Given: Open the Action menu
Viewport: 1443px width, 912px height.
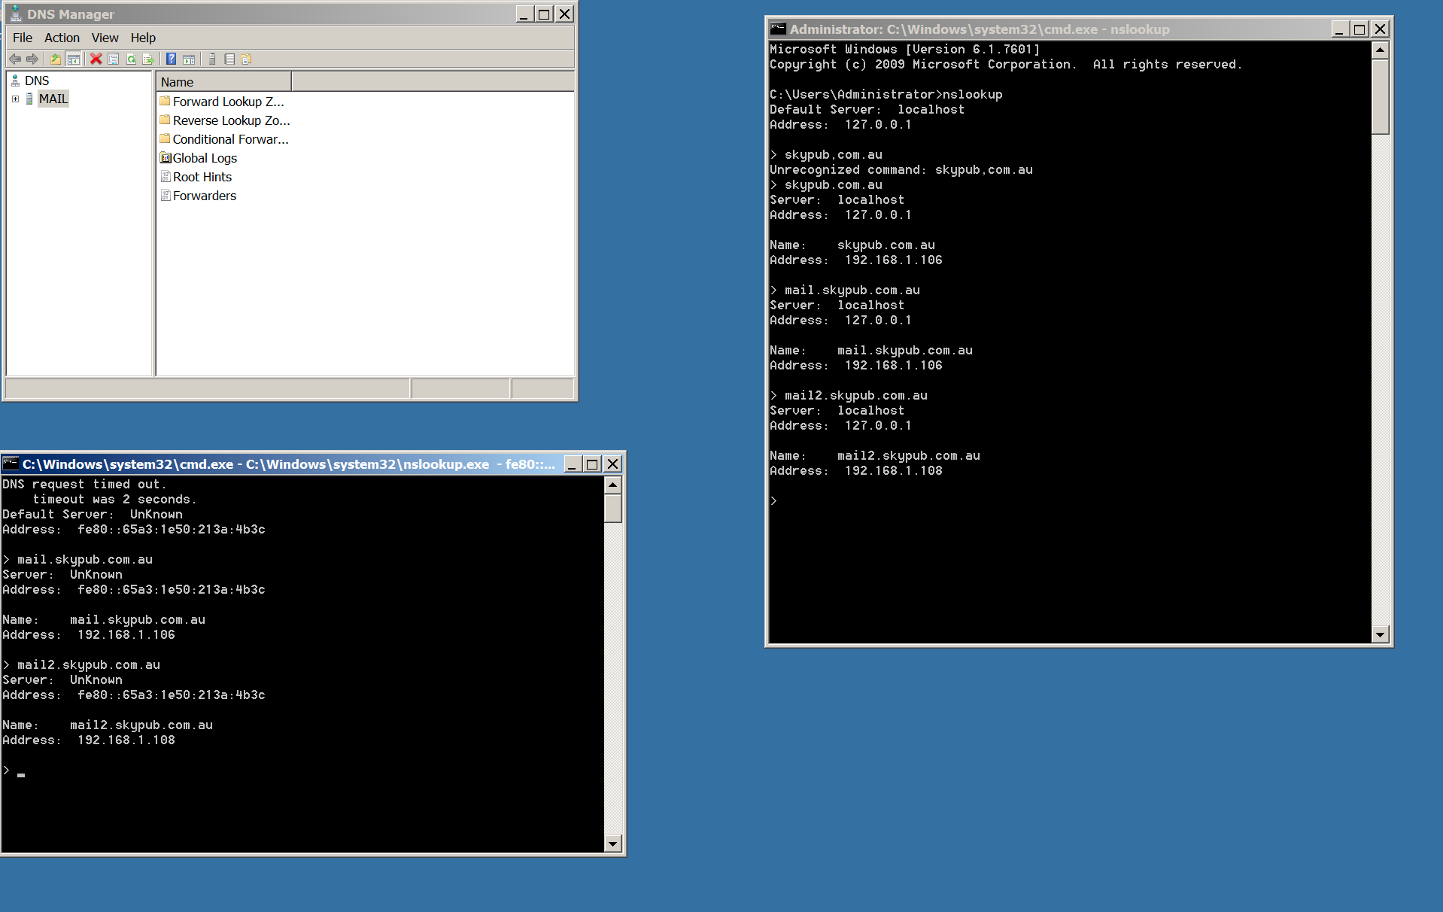Looking at the screenshot, I should click(x=62, y=38).
